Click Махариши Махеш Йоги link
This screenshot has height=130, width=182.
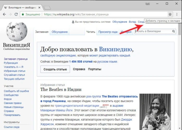coord(57,110)
